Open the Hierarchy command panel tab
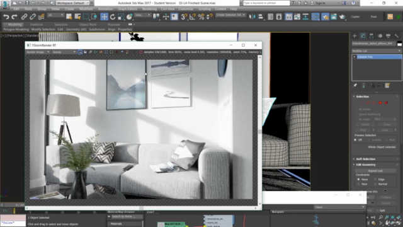This screenshot has width=403, height=227. point(372,36)
